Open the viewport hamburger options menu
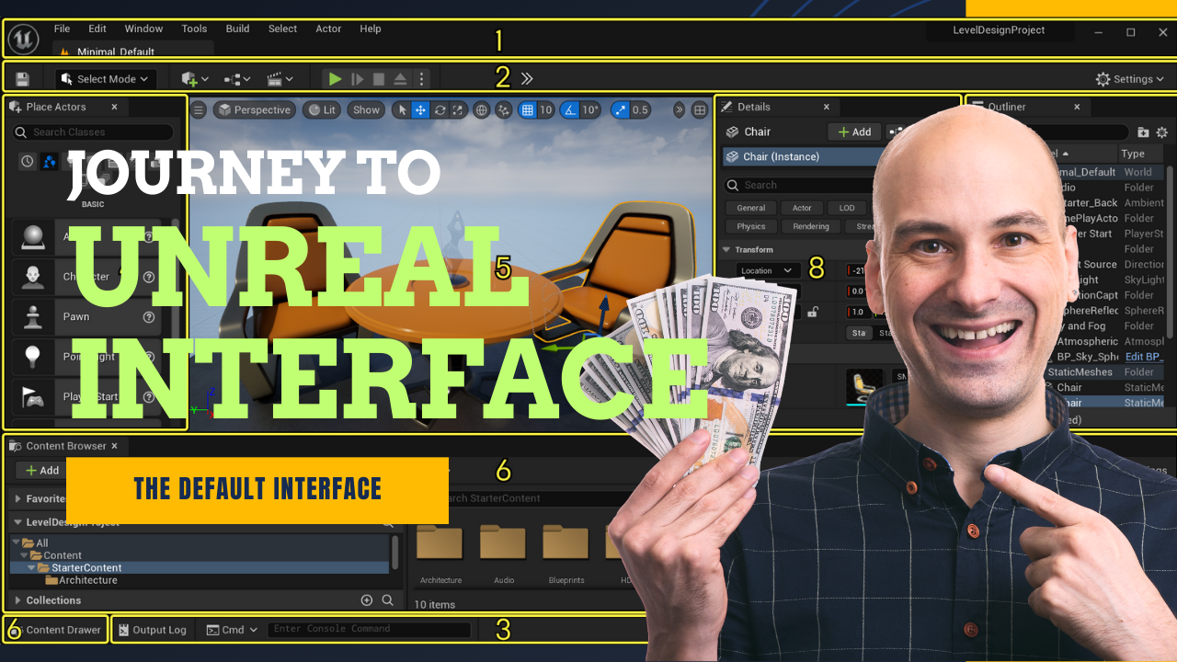The width and height of the screenshot is (1177, 662). point(198,110)
